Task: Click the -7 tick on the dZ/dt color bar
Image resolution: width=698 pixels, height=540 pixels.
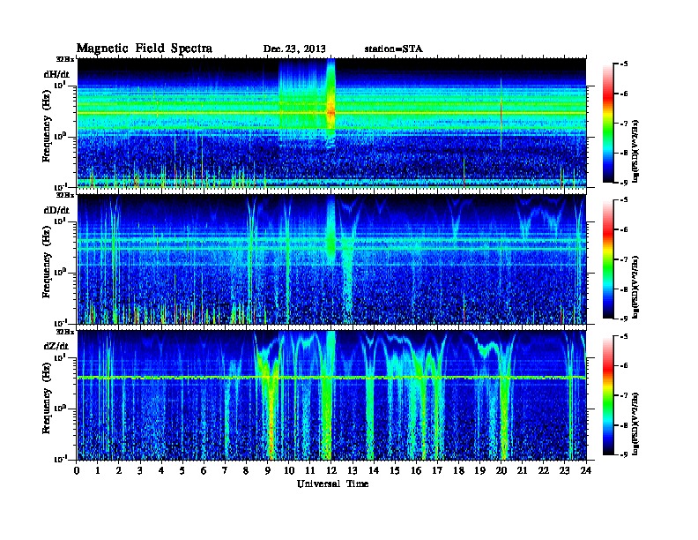Action: [624, 395]
